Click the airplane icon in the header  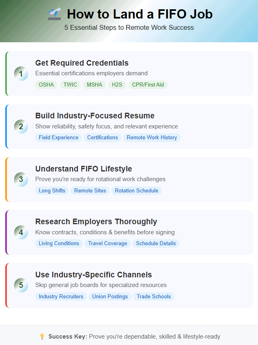[54, 14]
